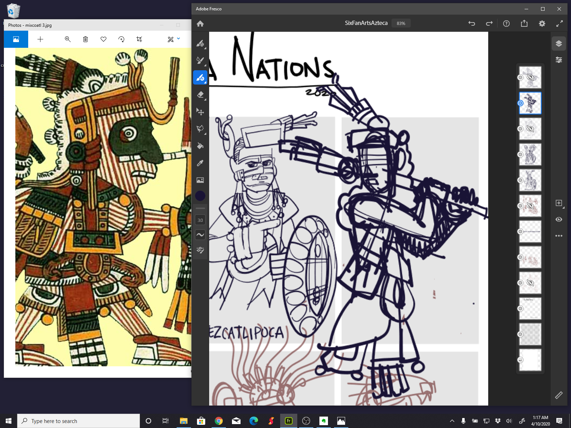The height and width of the screenshot is (428, 571).
Task: Open Task View on taskbar
Action: [x=166, y=421]
